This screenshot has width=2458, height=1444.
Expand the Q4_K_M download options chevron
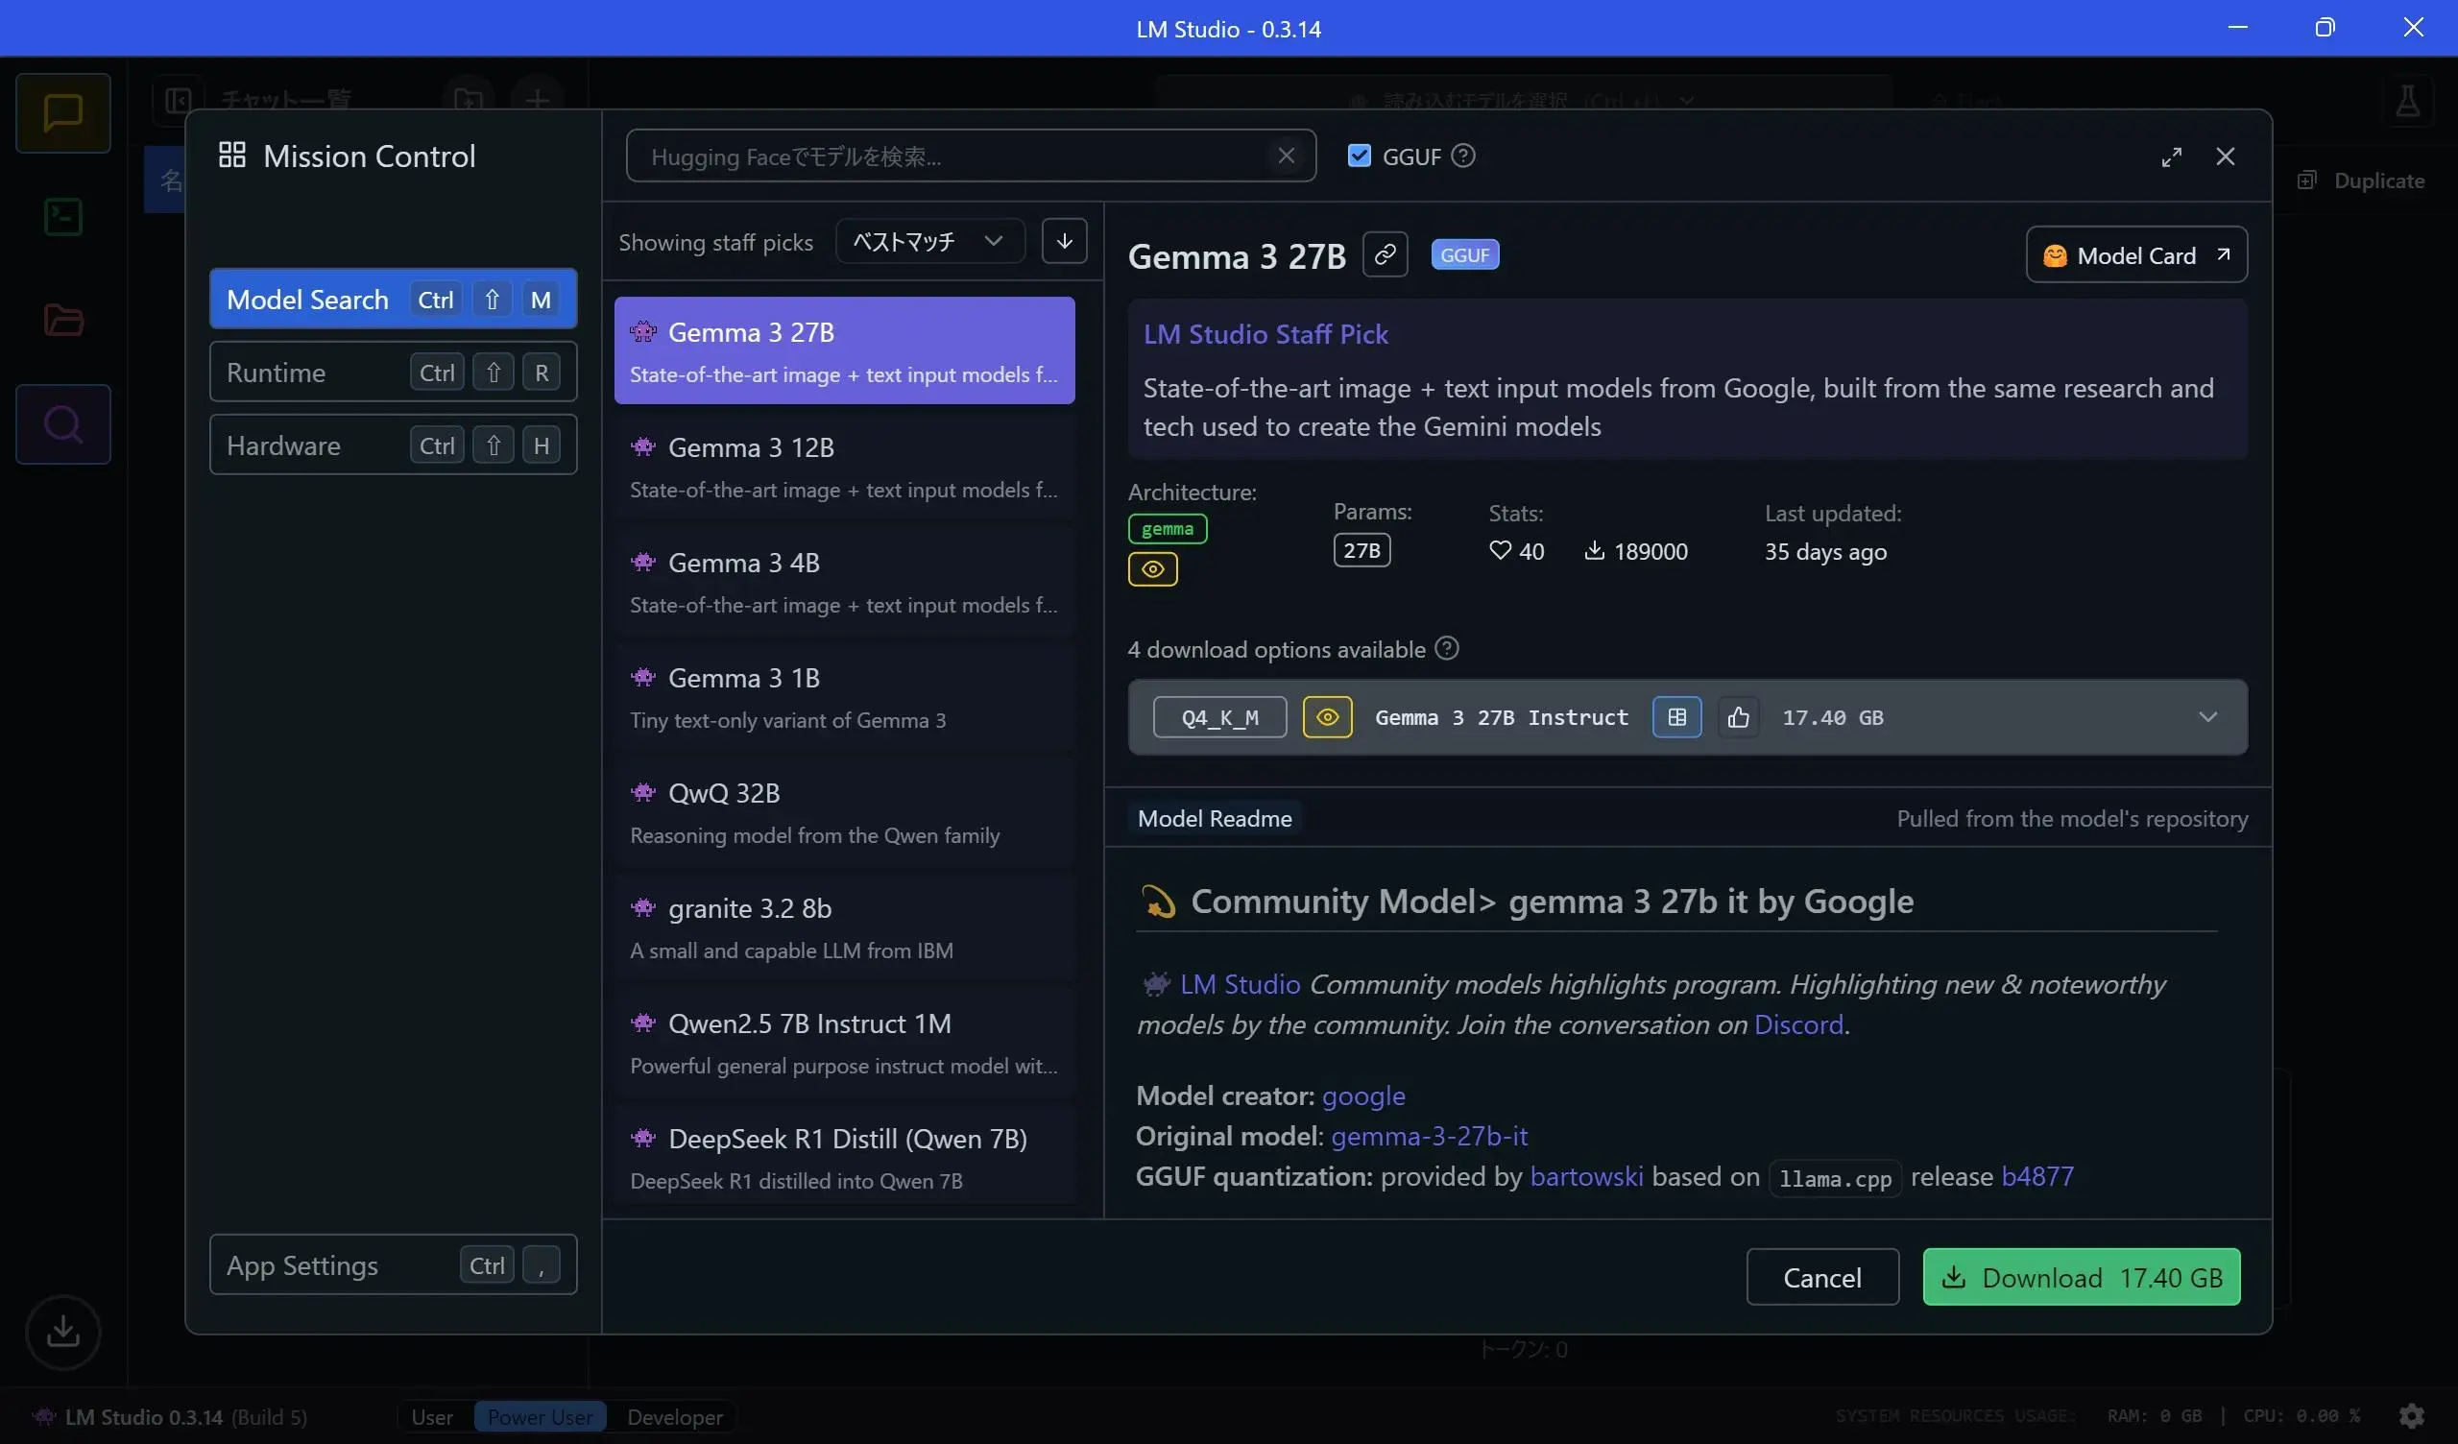[x=2208, y=717]
